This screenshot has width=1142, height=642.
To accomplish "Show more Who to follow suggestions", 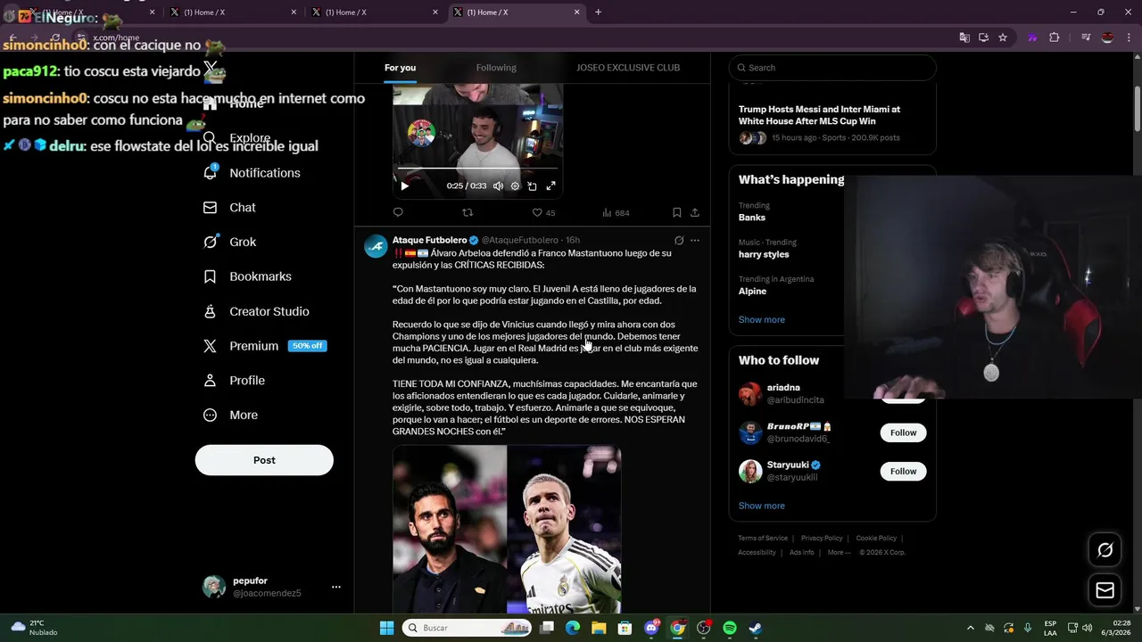I will [762, 506].
